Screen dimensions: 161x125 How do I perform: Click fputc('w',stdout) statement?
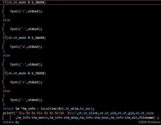[26, 47]
